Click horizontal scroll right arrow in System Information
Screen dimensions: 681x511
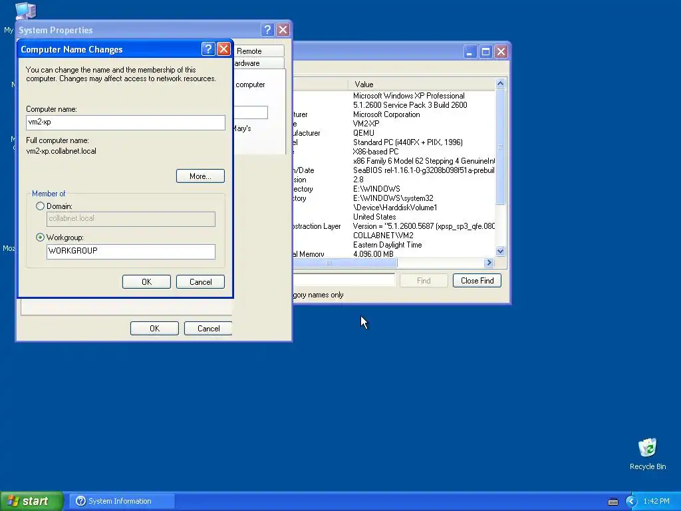click(489, 262)
